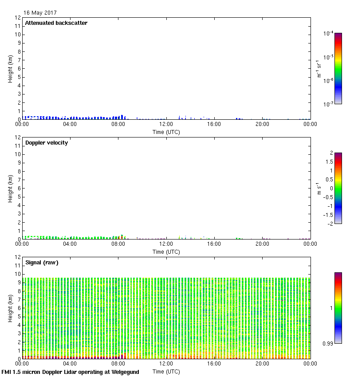The width and height of the screenshot is (346, 377).
Task: Click Height (km) label of Signal (raw) plot
Action: pos(10,308)
